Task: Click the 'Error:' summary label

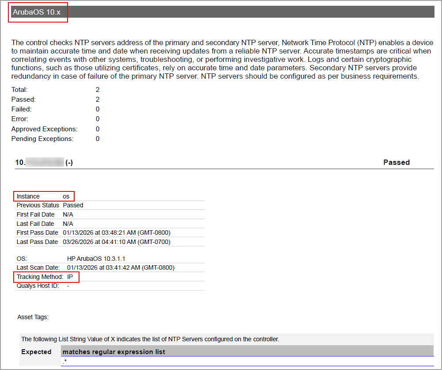Action: (x=20, y=119)
